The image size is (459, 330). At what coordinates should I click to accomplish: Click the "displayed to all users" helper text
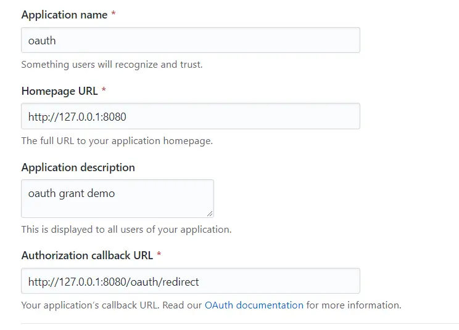click(126, 230)
